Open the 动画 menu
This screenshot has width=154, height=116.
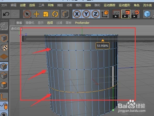tap(69, 5)
